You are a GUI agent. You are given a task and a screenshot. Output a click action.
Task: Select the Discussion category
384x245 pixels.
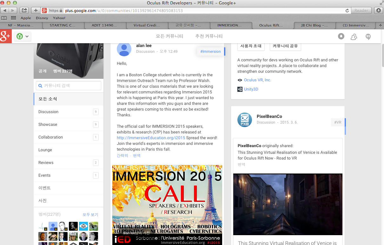tap(69, 112)
